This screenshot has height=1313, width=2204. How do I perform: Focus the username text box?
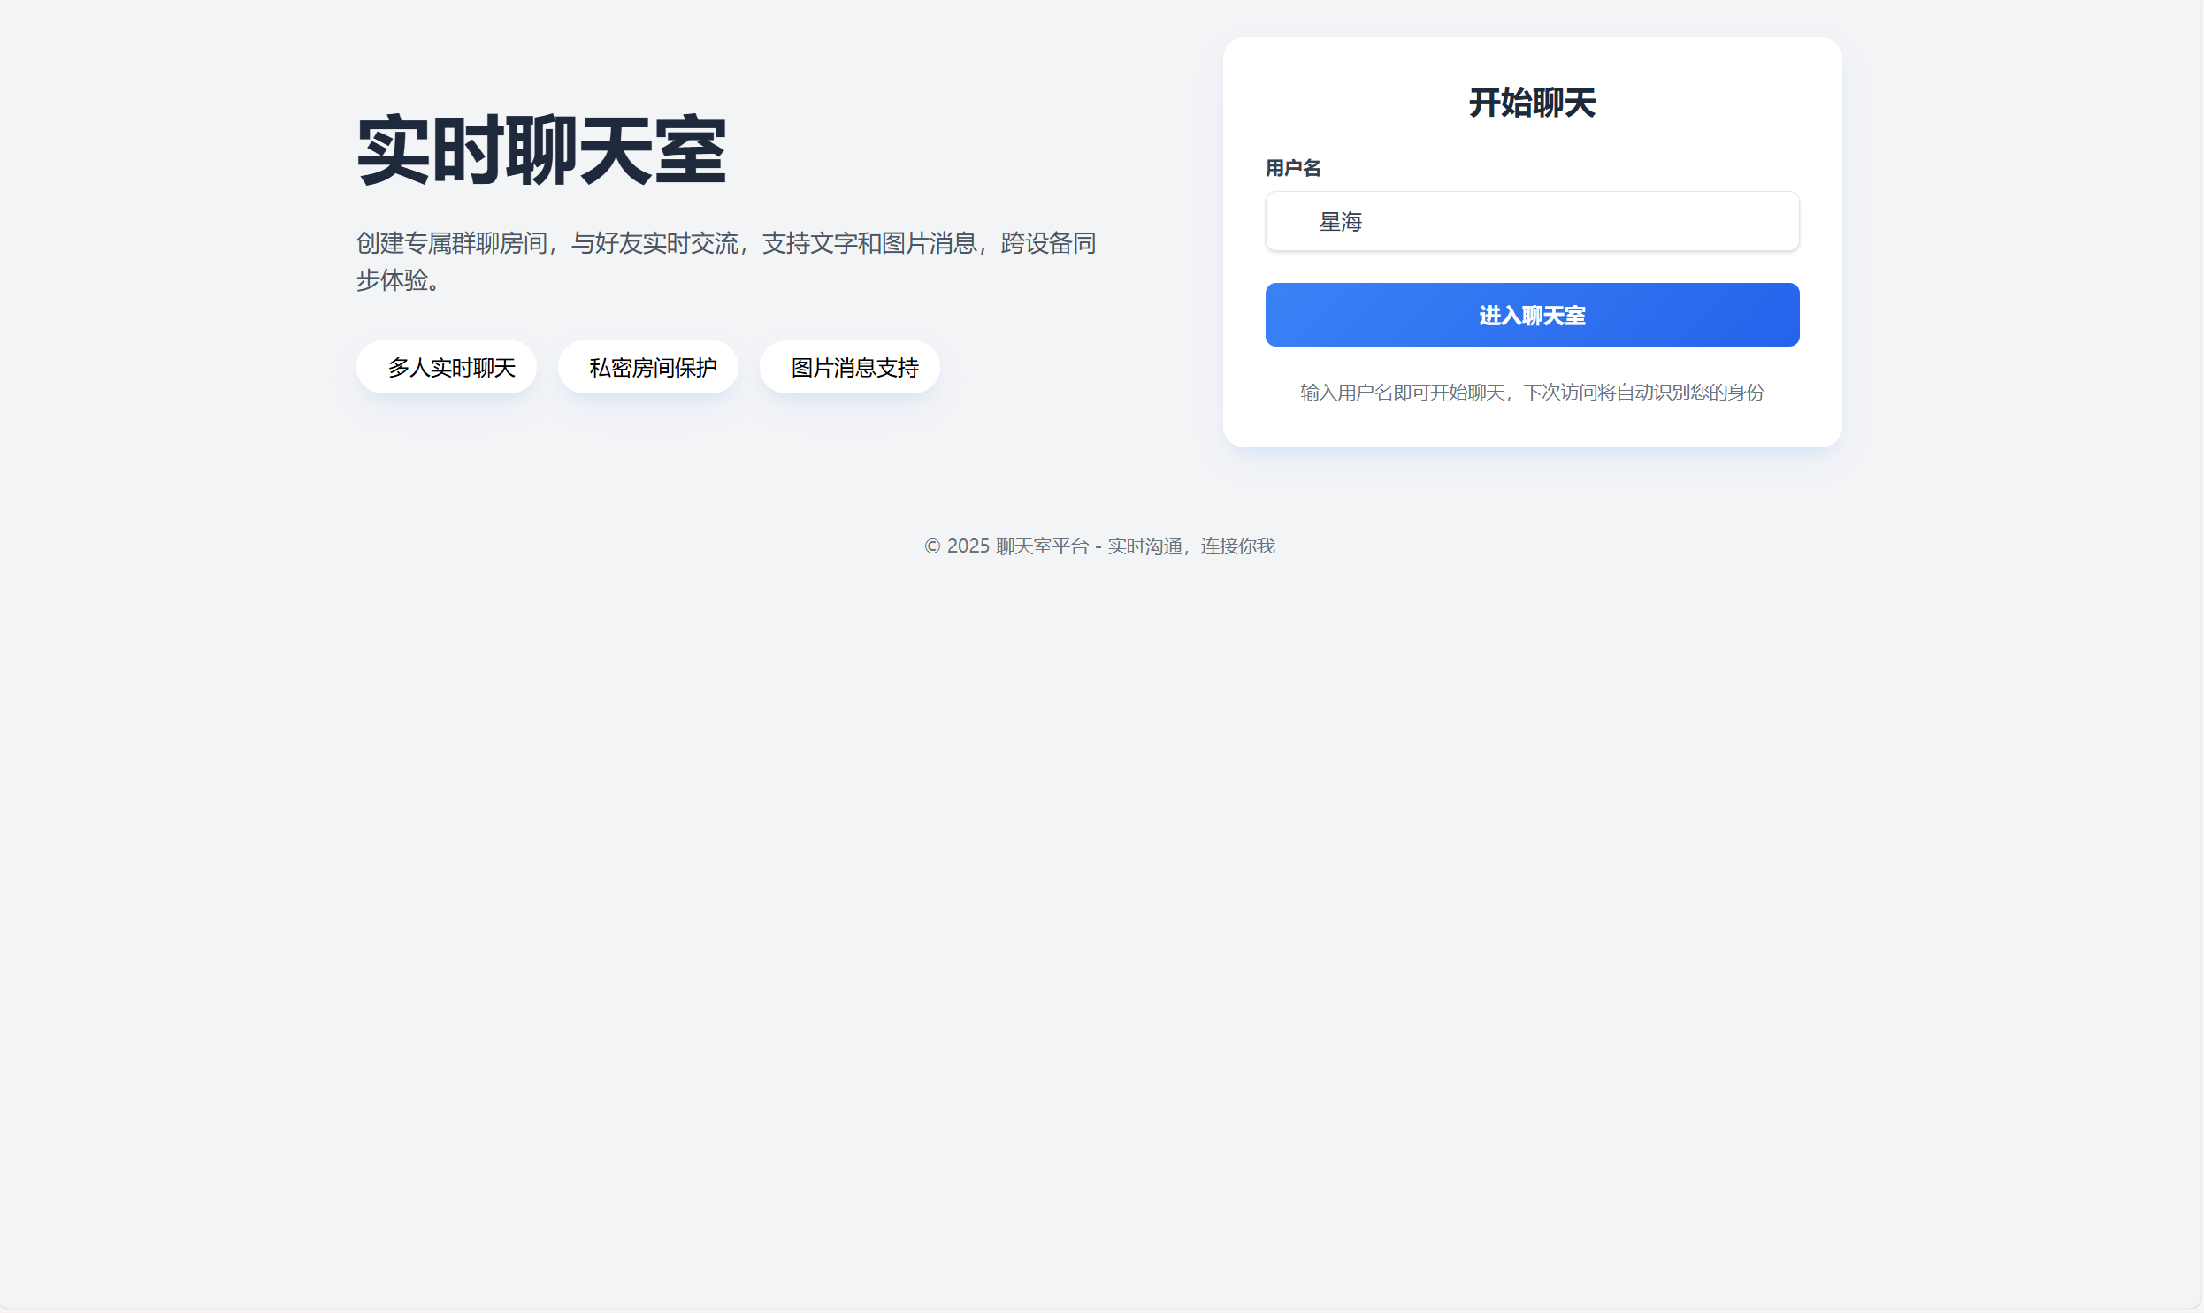pyautogui.click(x=1532, y=221)
